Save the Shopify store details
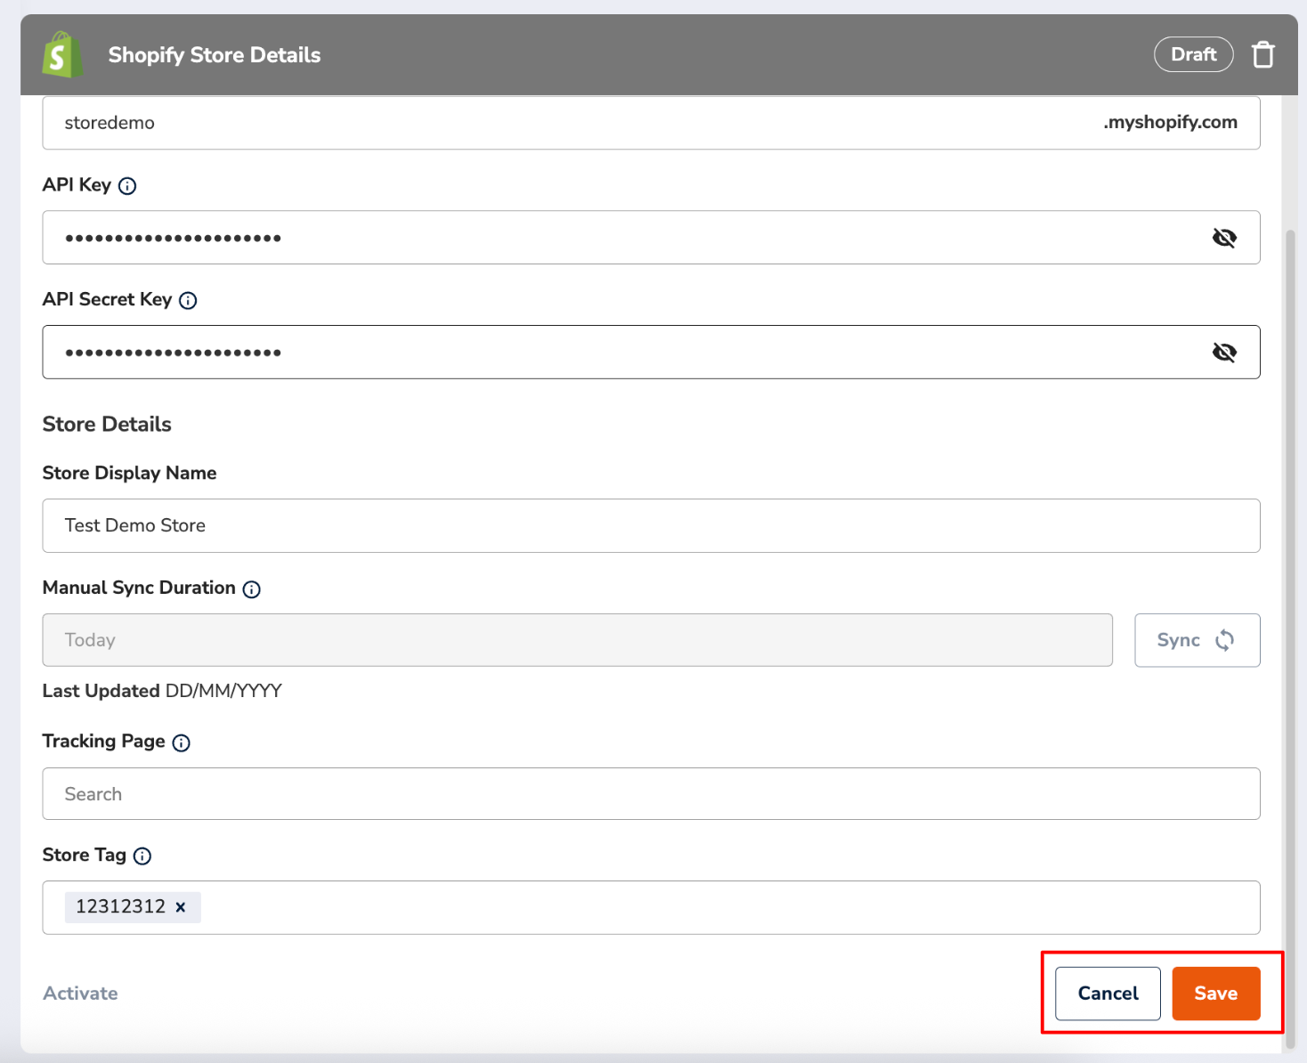This screenshot has width=1307, height=1063. click(1215, 994)
